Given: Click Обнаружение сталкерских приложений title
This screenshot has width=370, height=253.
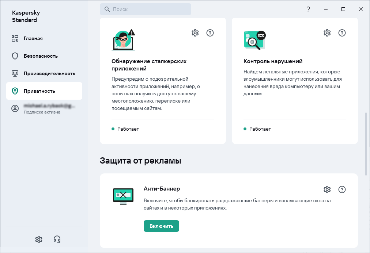Looking at the screenshot, I should tap(149, 65).
